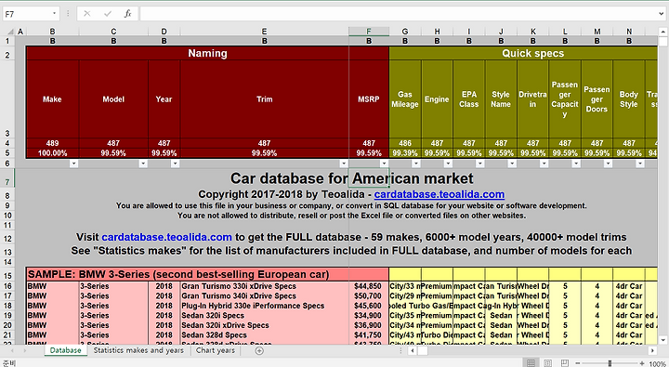Viewport: 669px width, 367px height.
Task: Open cardatabase.teoalida.com link in copyright line
Action: pyautogui.click(x=439, y=194)
